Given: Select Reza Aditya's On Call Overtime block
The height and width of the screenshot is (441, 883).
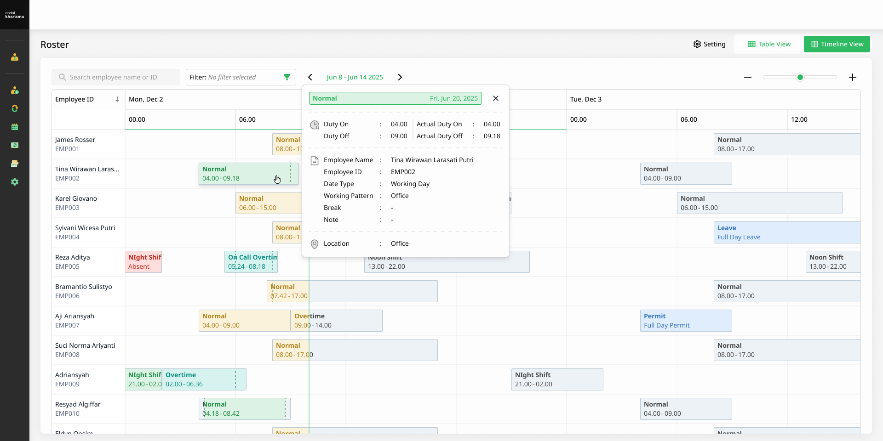Looking at the screenshot, I should coord(251,262).
